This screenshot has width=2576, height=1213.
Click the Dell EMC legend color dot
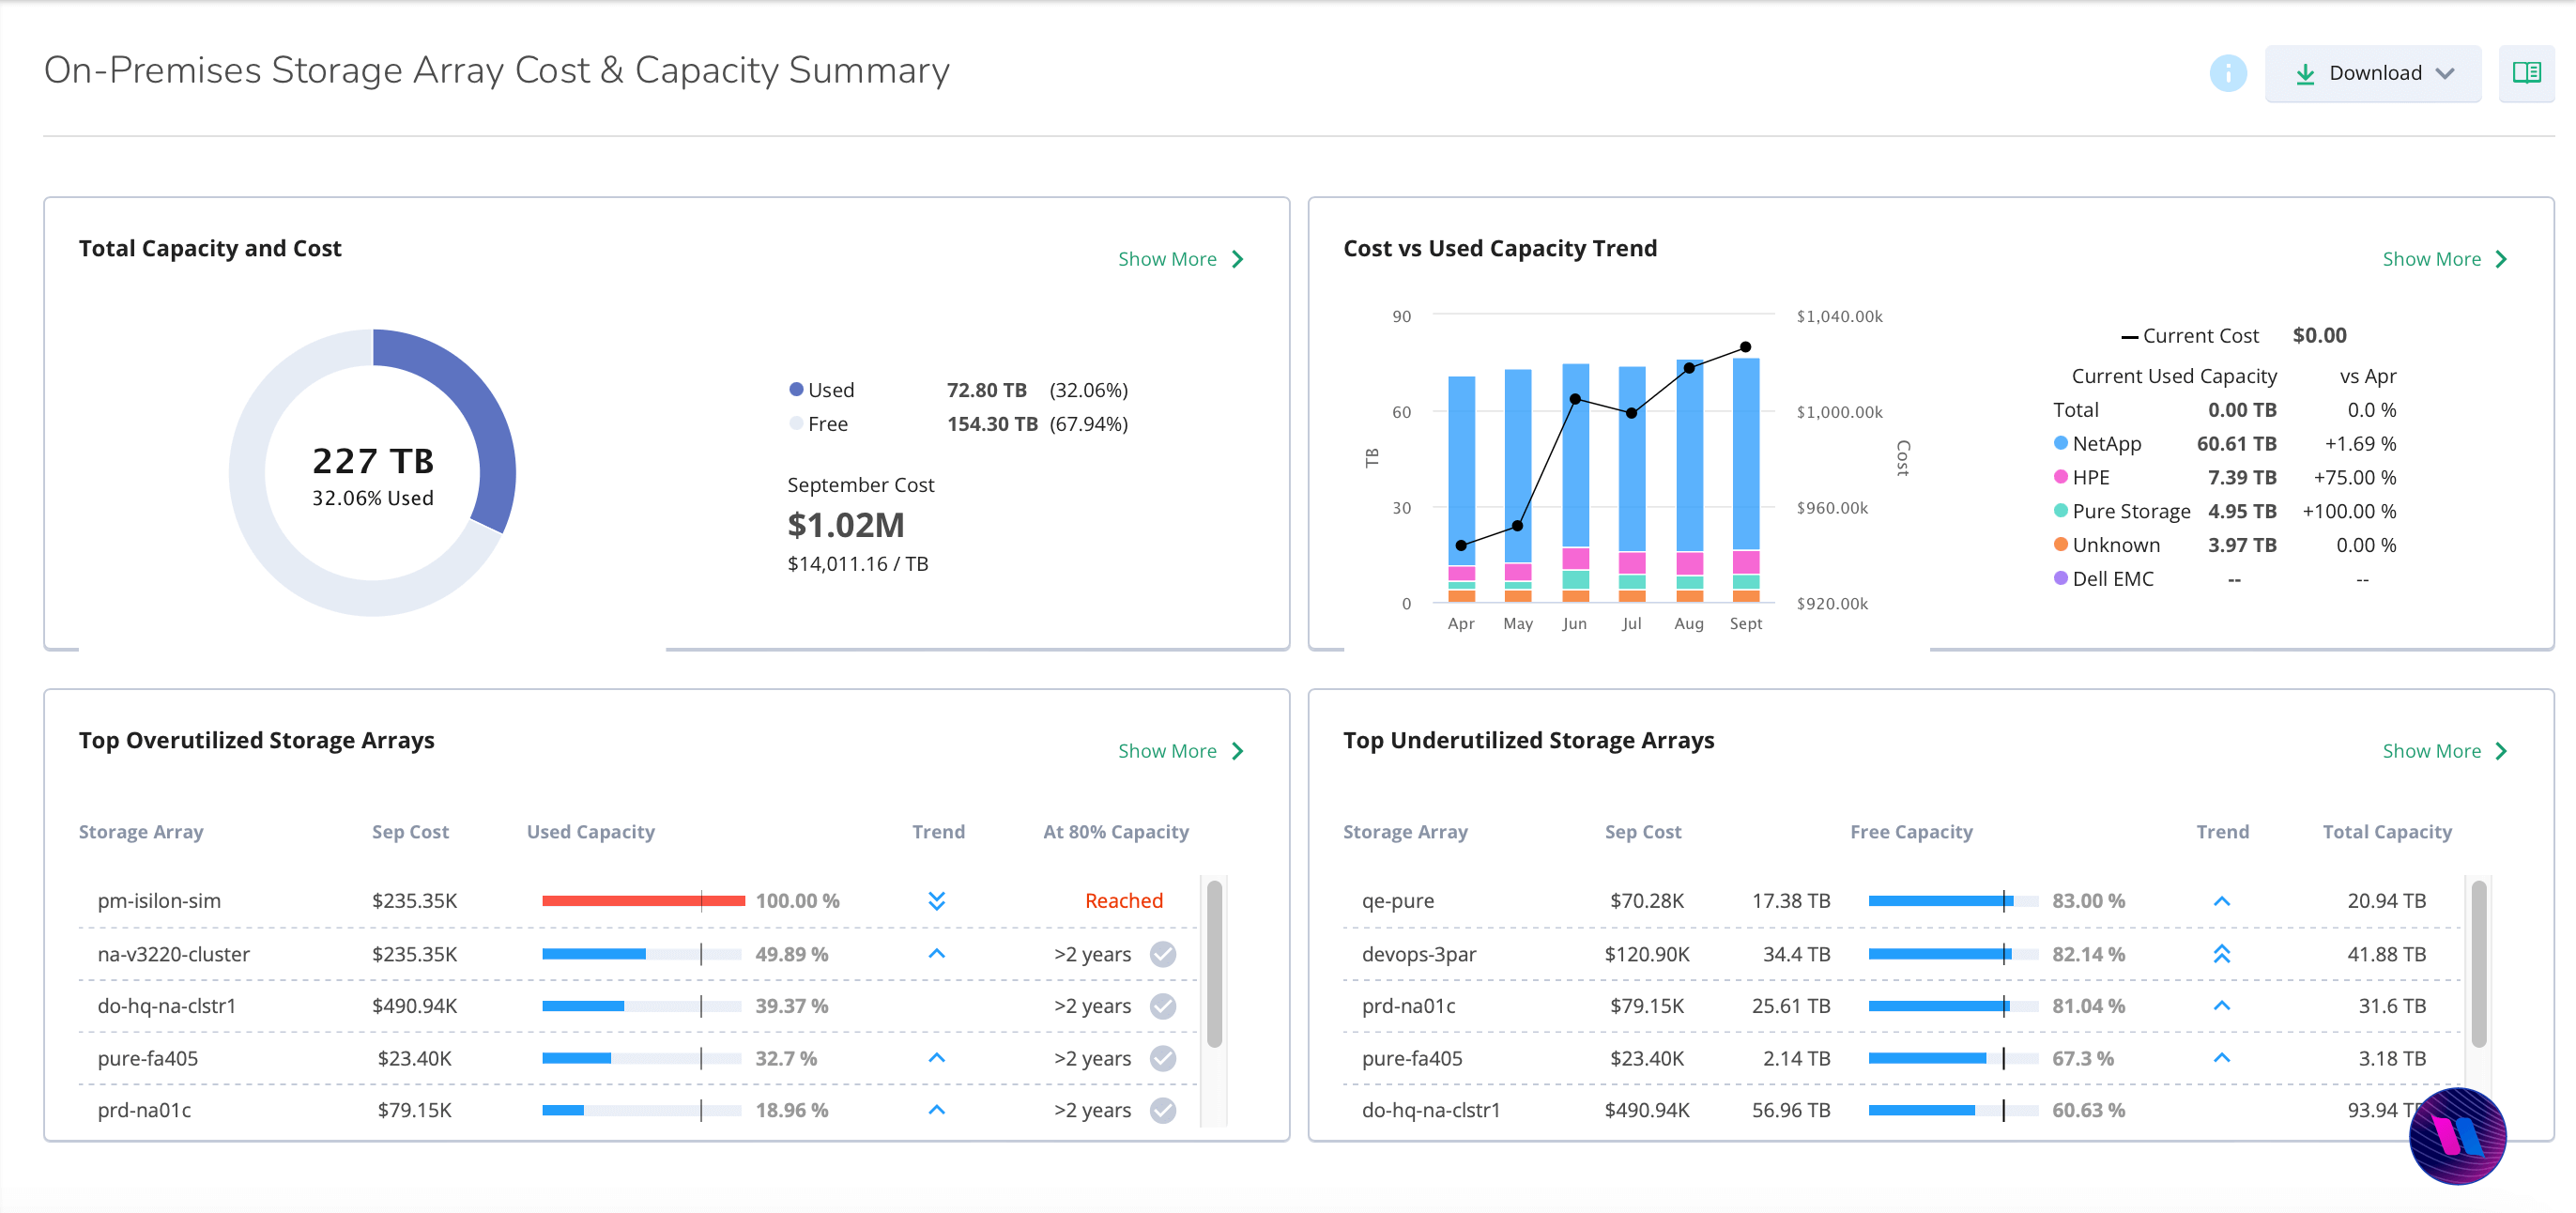pyautogui.click(x=2060, y=578)
